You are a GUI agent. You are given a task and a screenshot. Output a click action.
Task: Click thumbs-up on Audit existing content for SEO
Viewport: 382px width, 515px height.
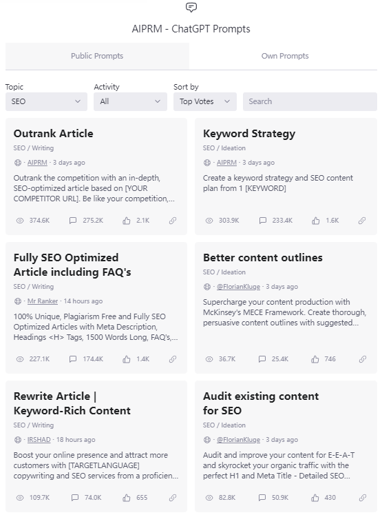point(315,498)
